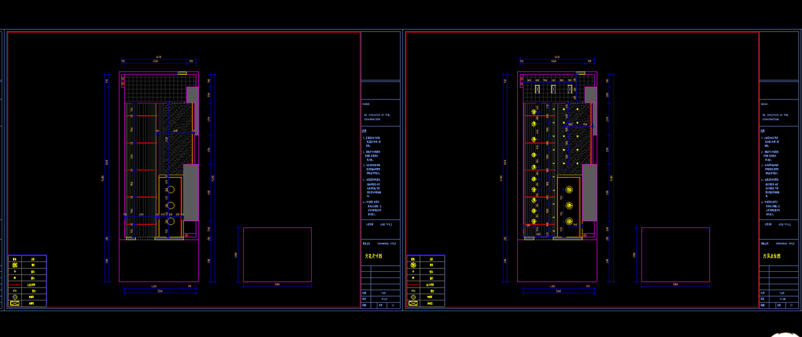Pick the crosshair circle symbol in right sheet legend
The image size is (802, 337).
[413, 297]
